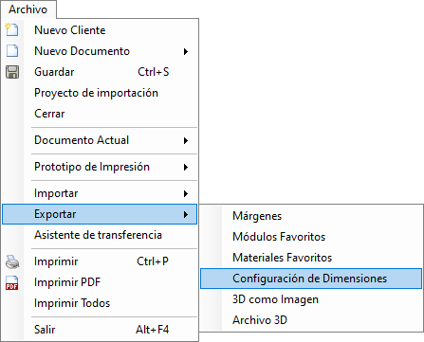Click the red PDF icon
424x342 pixels.
click(12, 282)
